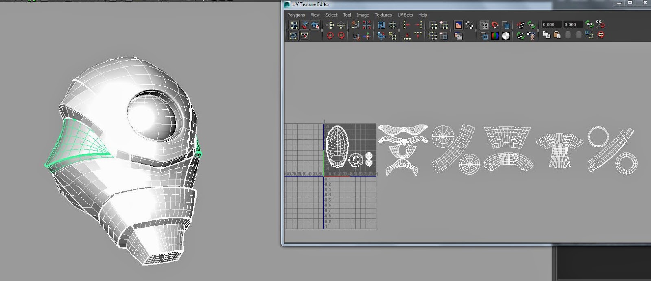Image resolution: width=651 pixels, height=281 pixels.
Task: Toggle filtered image display
Action: coord(469,25)
